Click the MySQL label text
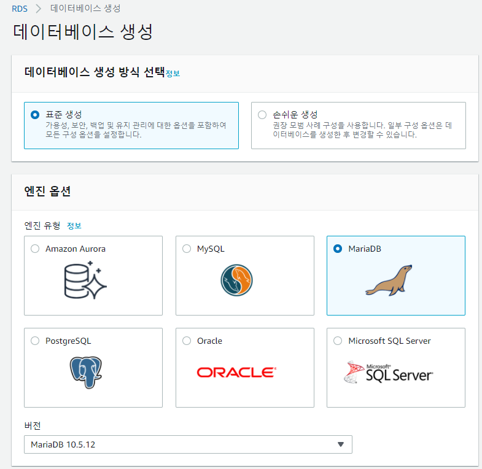Viewport: 482px width, 469px height. pyautogui.click(x=211, y=249)
